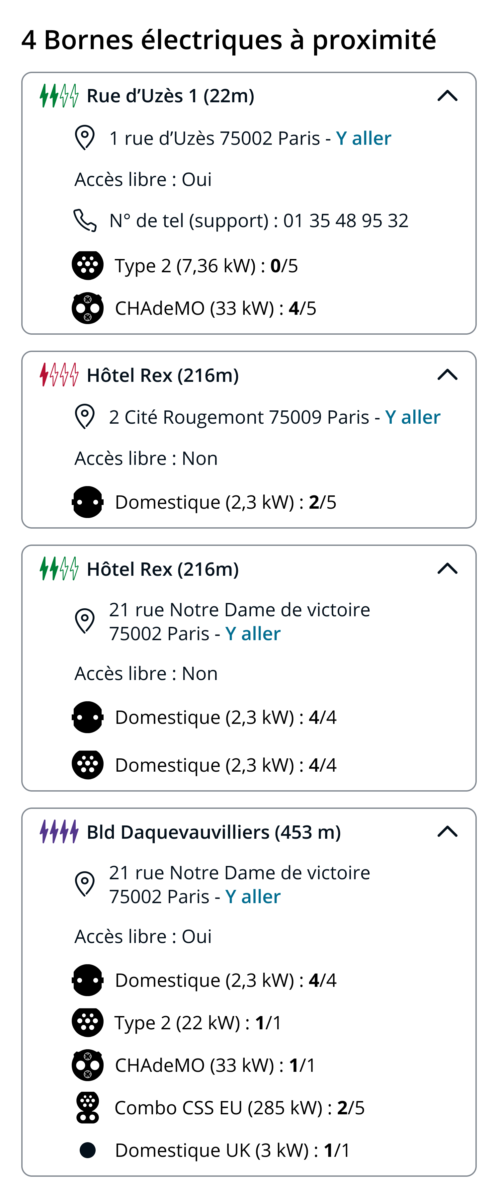
Task: Select the Type 2 (22 kW) connector icon
Action: click(87, 1023)
